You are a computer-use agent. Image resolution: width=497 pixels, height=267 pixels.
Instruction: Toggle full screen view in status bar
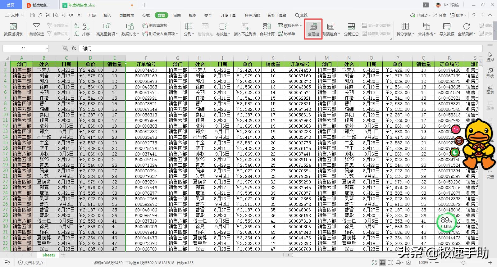tap(374, 263)
